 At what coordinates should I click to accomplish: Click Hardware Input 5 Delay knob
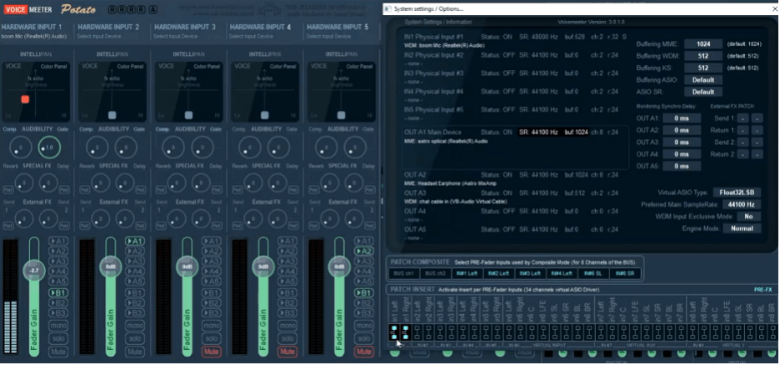[353, 182]
